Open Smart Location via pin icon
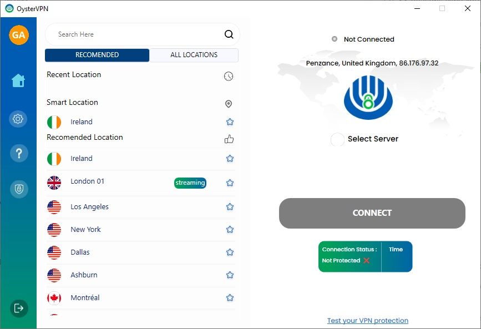Image resolution: width=481 pixels, height=329 pixels. click(x=228, y=104)
